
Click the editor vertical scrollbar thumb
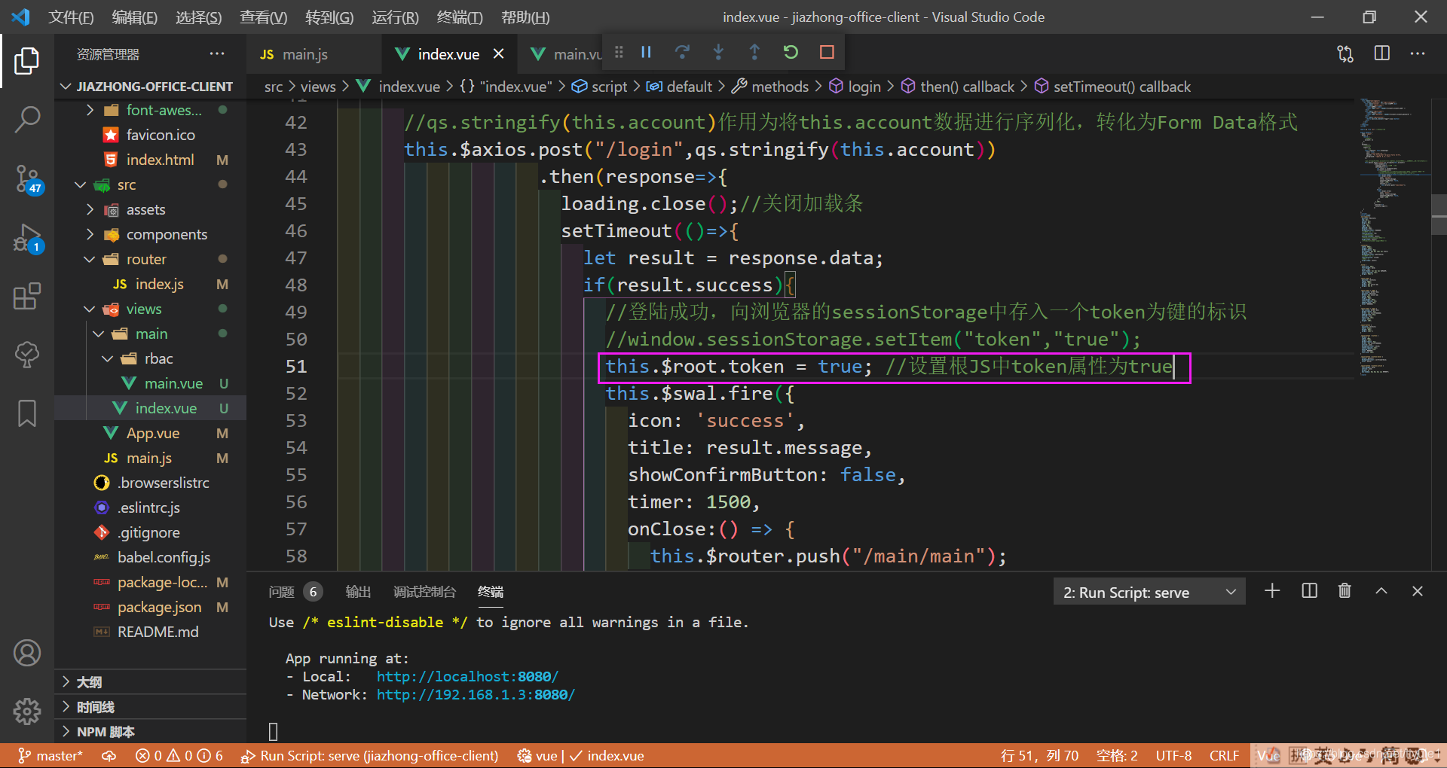click(x=1438, y=215)
